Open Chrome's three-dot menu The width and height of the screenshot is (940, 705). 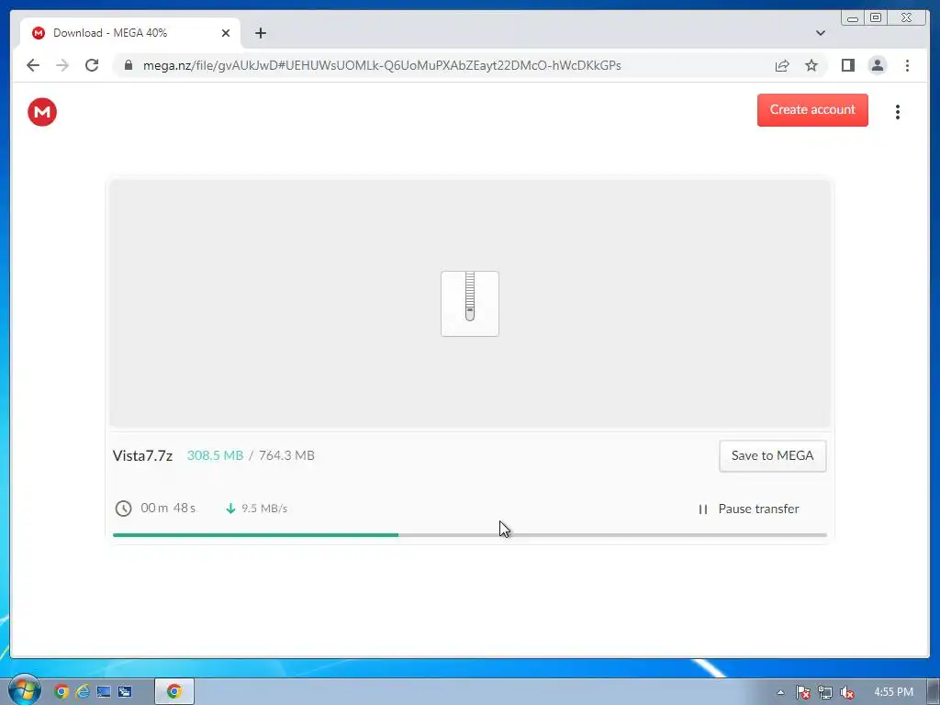tap(907, 65)
